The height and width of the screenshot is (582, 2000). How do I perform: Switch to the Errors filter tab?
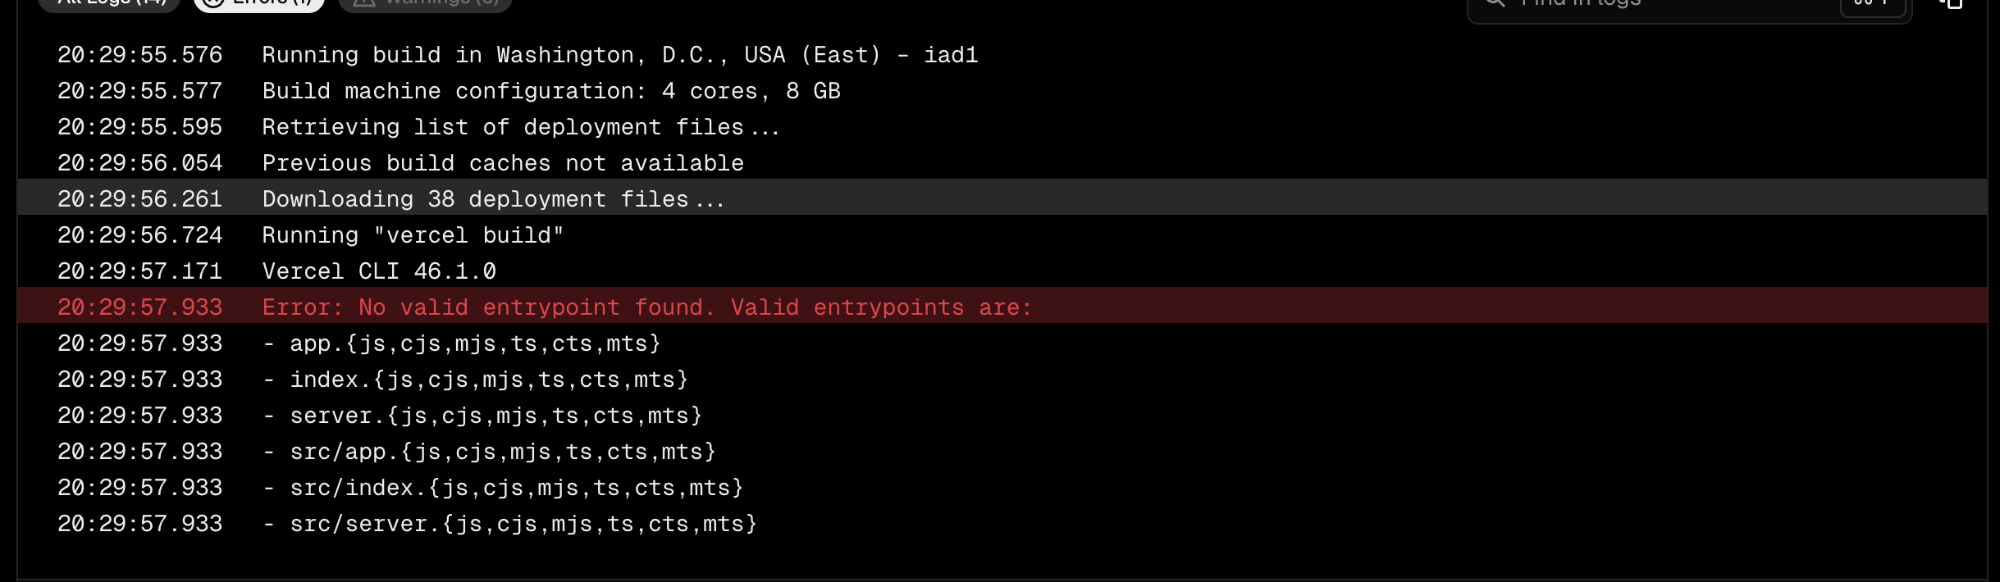pyautogui.click(x=259, y=3)
